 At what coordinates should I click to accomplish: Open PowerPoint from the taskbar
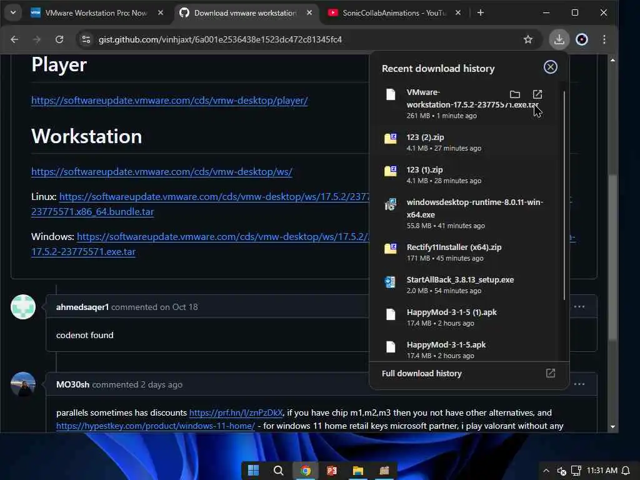tap(331, 471)
